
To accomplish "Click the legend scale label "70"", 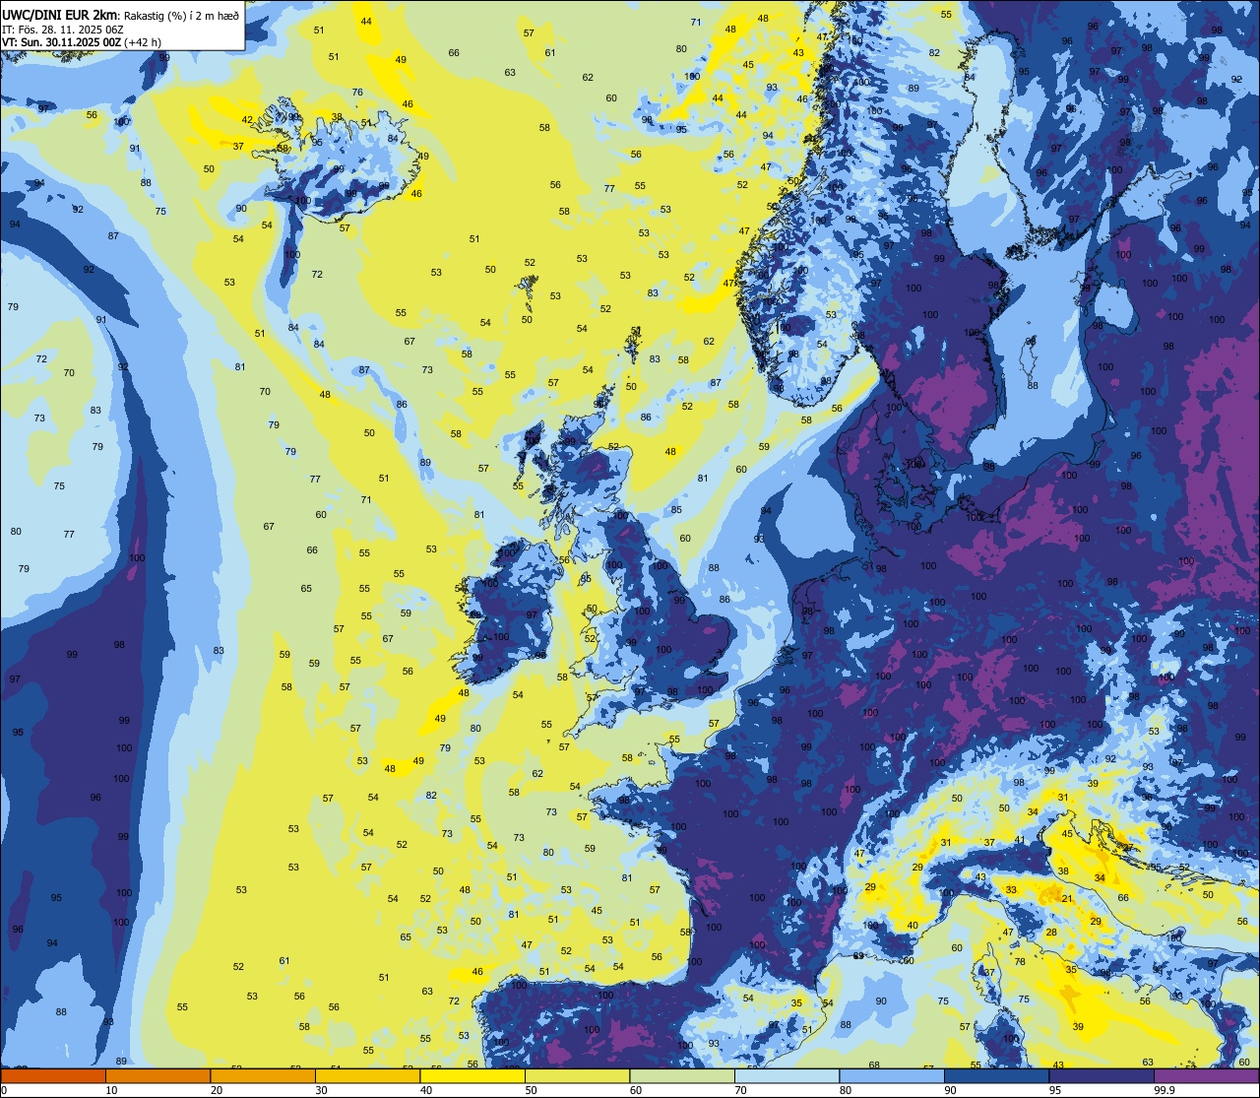I will (x=740, y=1090).
